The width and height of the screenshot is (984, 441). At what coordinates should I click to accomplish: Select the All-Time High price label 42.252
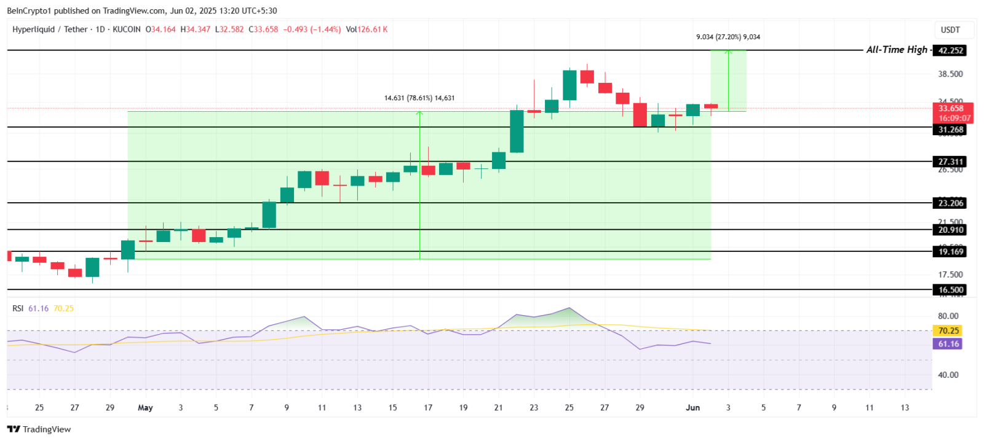pos(950,50)
